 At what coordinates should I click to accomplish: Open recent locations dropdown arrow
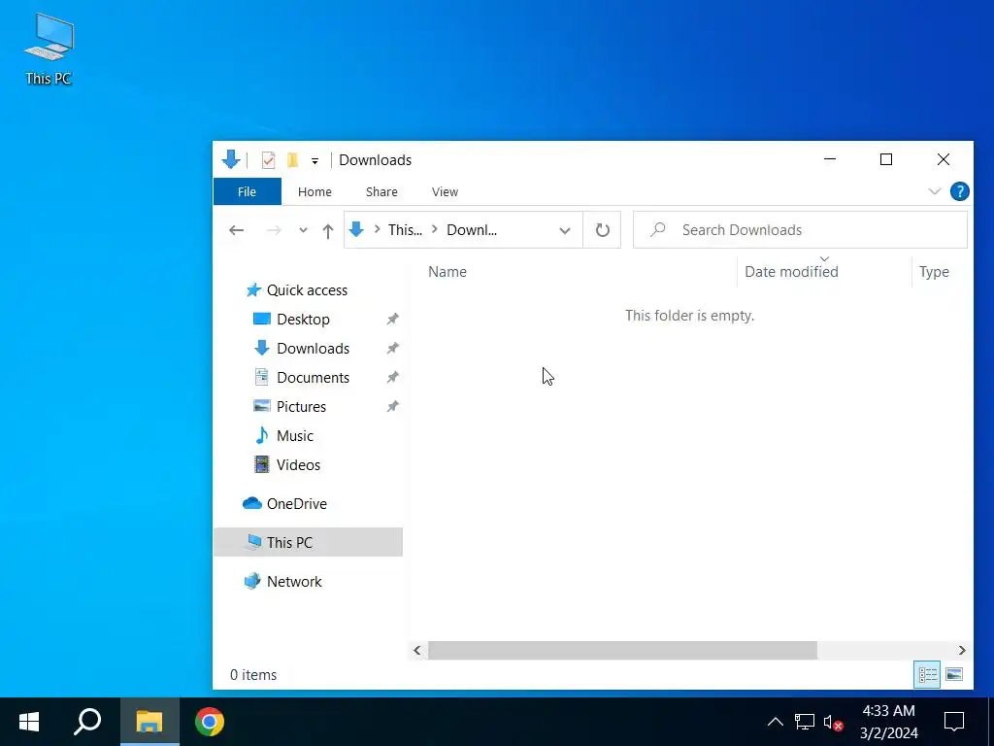click(x=303, y=230)
